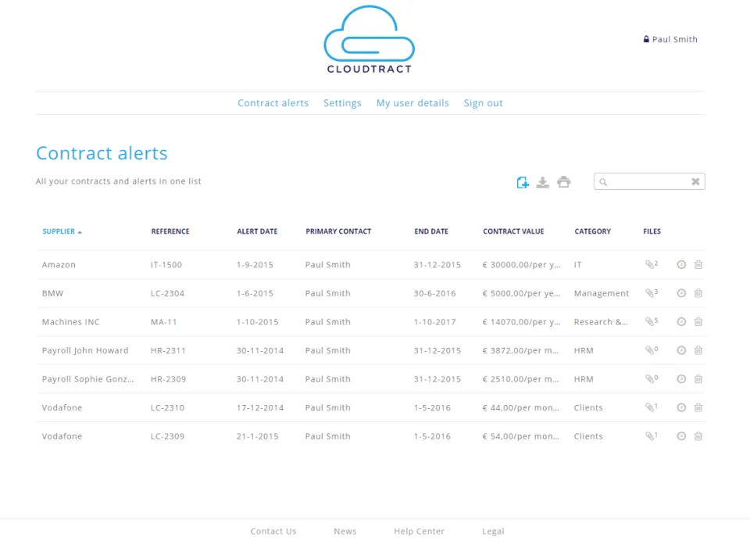Viewport: 750px width, 541px height.
Task: Click the add new contract icon
Action: click(x=523, y=182)
